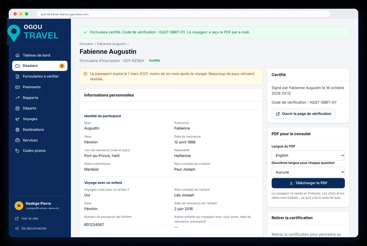The height and width of the screenshot is (246, 367).
Task: Open Tableau de bord in the sidebar
Action: tap(40, 55)
